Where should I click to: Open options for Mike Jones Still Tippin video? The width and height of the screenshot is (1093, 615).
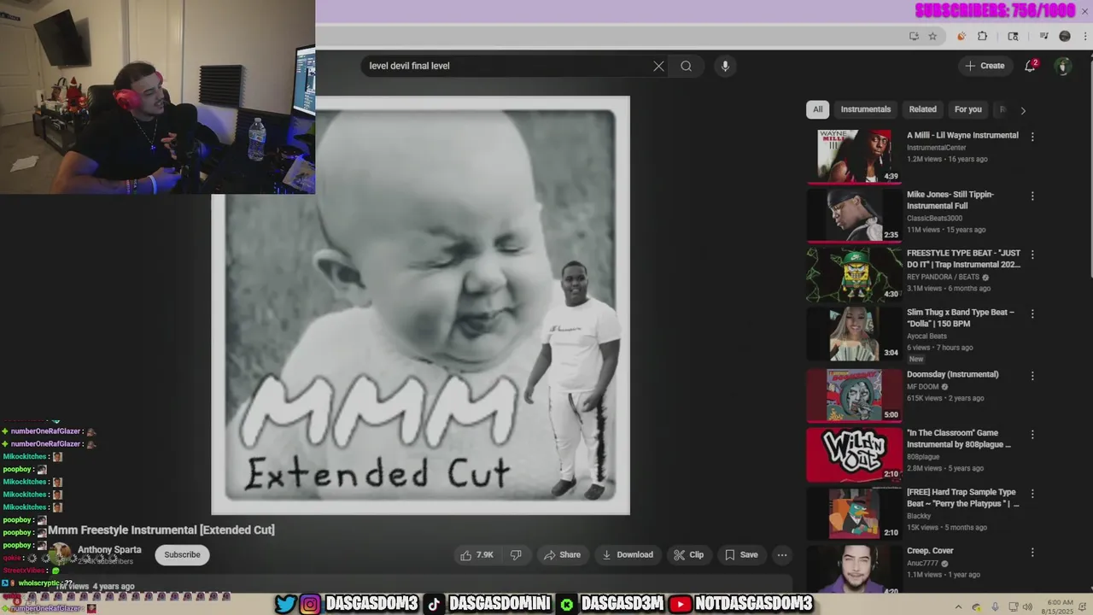(1032, 196)
